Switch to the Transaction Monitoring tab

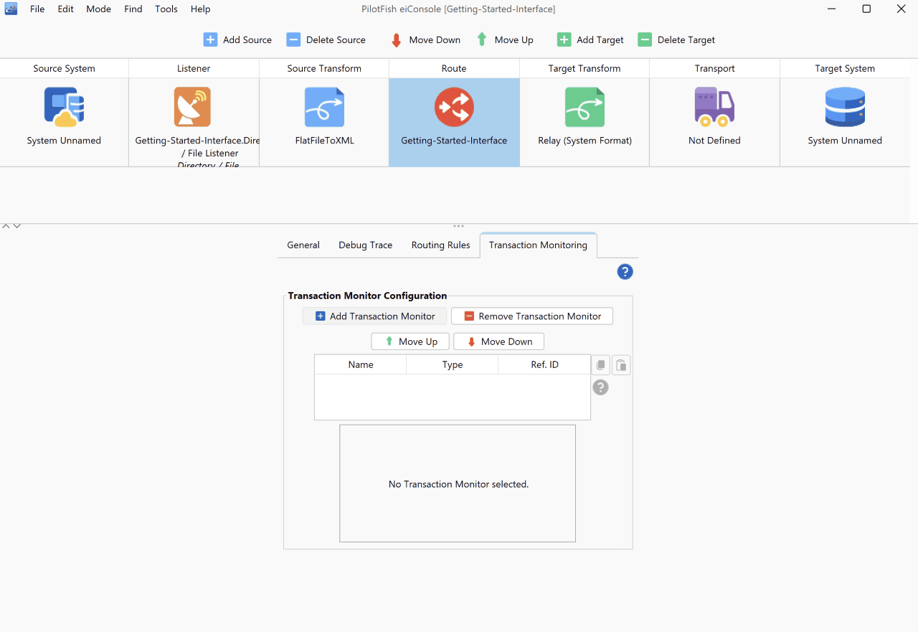coord(538,245)
